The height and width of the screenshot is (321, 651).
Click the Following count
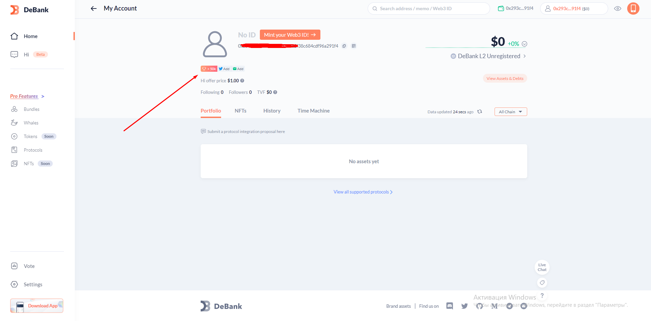tap(212, 92)
